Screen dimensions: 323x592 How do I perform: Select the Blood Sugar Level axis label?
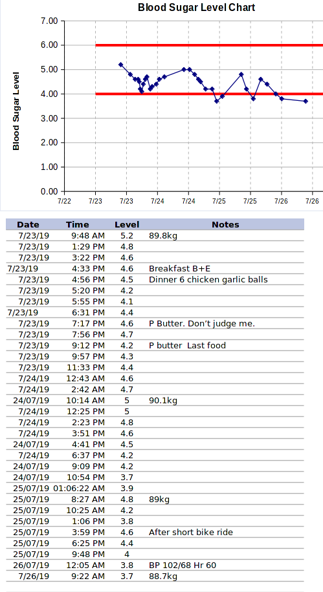point(16,111)
